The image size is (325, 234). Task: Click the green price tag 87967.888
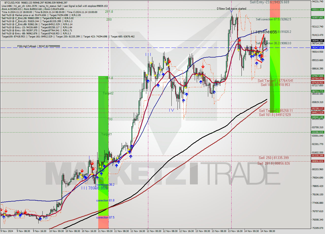coord(318,76)
